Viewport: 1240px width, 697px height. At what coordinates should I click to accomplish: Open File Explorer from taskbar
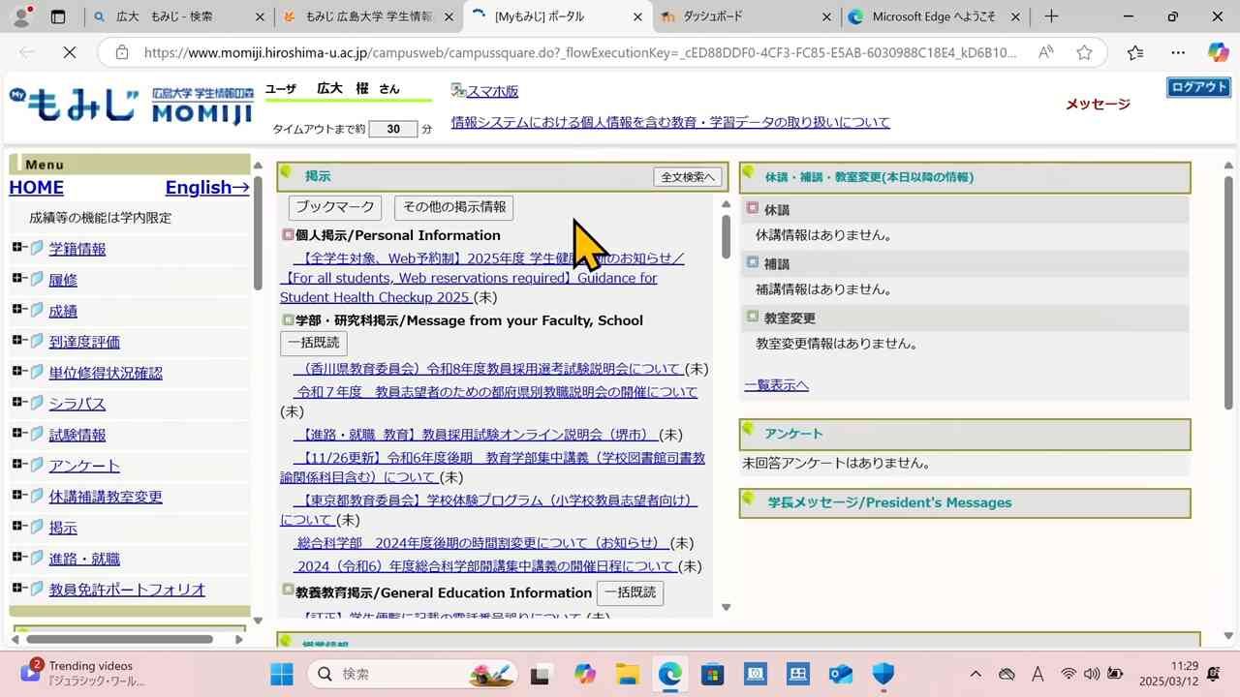point(627,674)
